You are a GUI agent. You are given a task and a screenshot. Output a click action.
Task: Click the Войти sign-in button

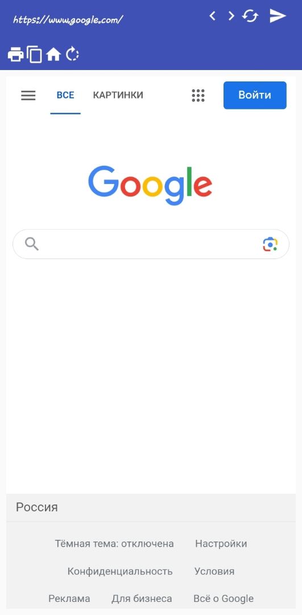pos(255,95)
